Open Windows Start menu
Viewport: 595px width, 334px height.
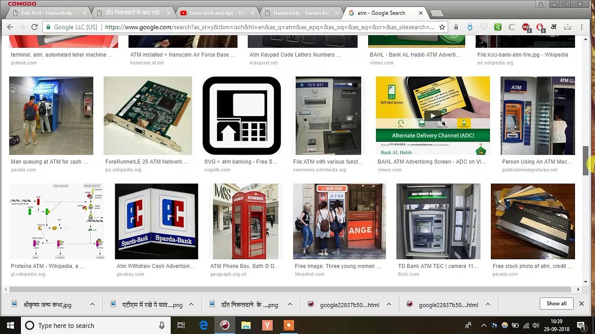point(10,326)
